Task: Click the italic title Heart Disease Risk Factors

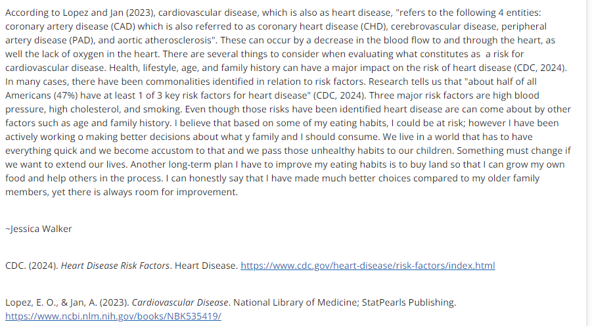Action: [115, 266]
